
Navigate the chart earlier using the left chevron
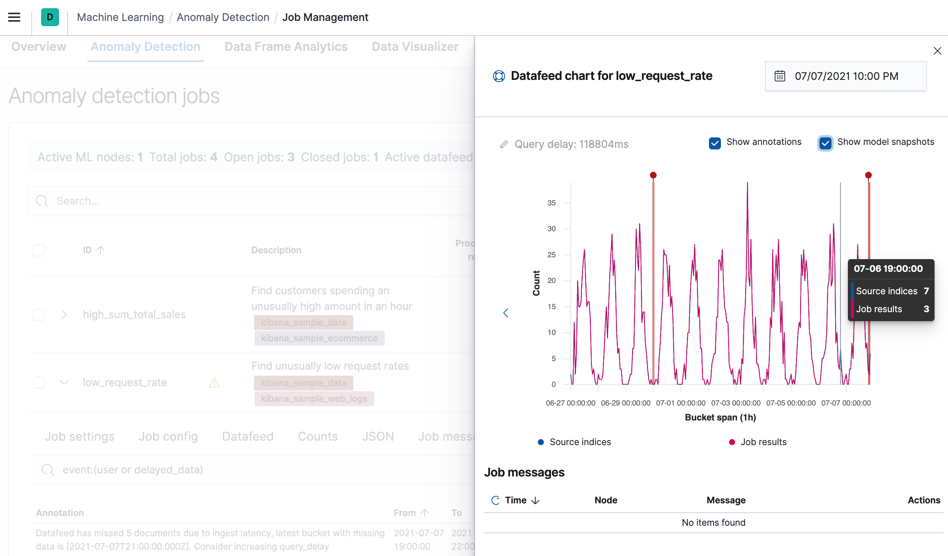(506, 313)
